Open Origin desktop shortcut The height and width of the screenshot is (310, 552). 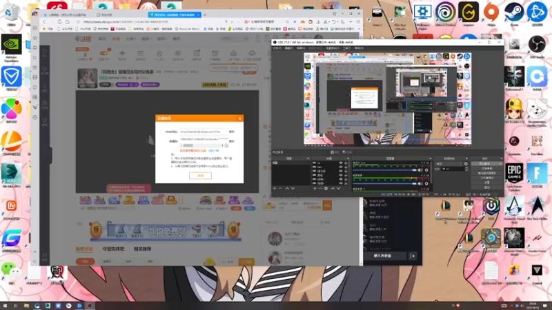(x=491, y=13)
